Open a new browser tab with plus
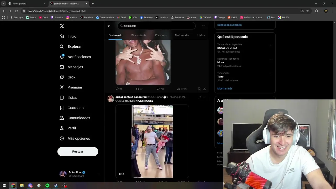 pyautogui.click(x=93, y=4)
